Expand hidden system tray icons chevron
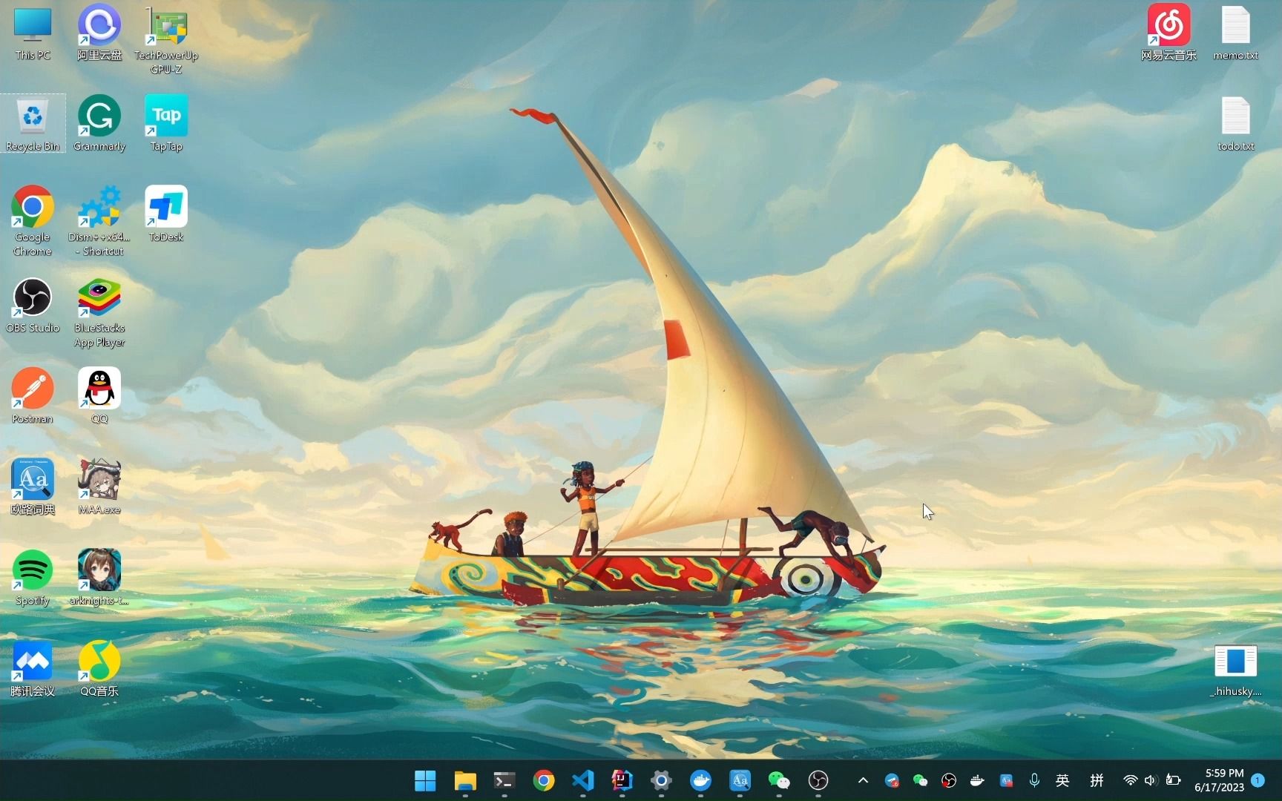The width and height of the screenshot is (1282, 801). pyautogui.click(x=863, y=780)
